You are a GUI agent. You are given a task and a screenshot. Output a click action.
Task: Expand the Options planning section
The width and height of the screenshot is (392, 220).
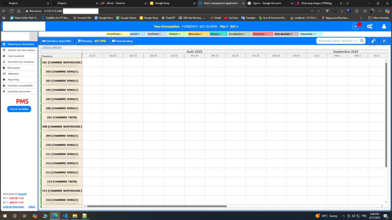pos(51,47)
